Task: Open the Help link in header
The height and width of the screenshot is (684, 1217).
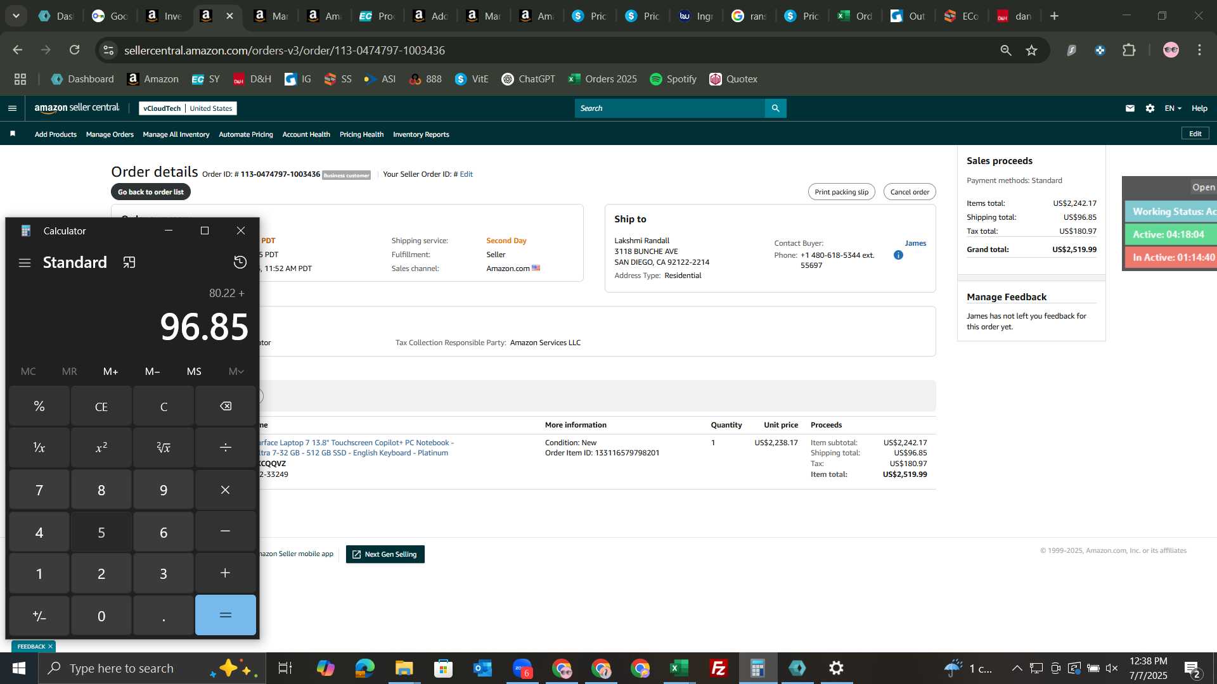Action: pos(1199,108)
